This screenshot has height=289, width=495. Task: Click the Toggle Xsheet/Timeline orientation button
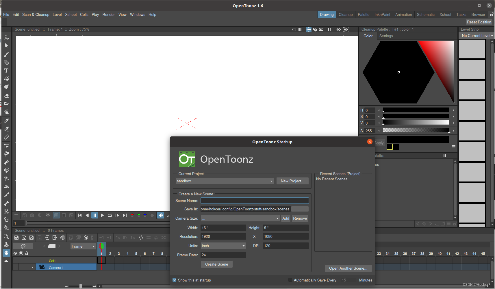click(x=23, y=246)
